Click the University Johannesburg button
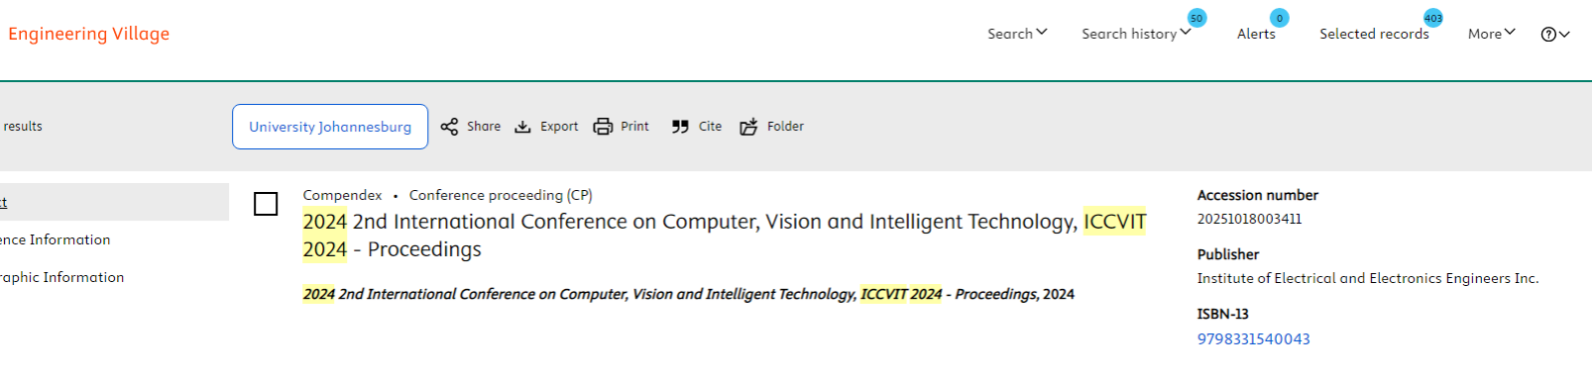Viewport: 1594px width, 379px height. (x=330, y=127)
